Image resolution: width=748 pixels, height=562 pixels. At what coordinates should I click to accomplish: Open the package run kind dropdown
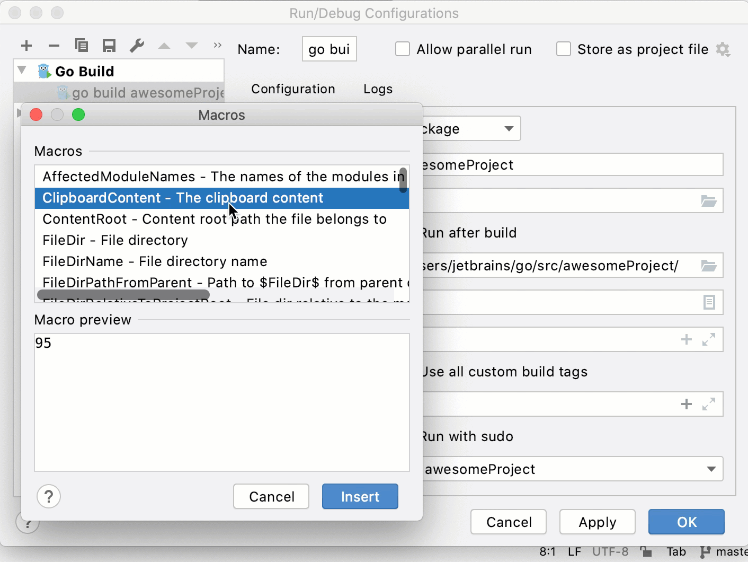point(508,128)
